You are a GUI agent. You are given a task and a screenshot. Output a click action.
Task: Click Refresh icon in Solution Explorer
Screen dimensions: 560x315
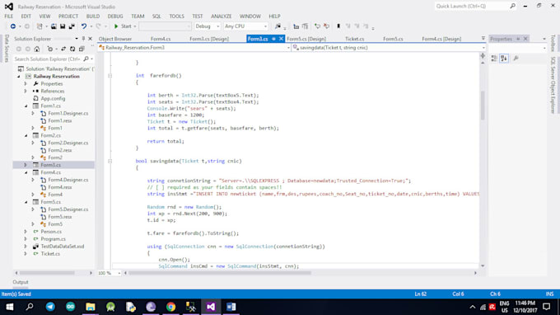click(72, 49)
